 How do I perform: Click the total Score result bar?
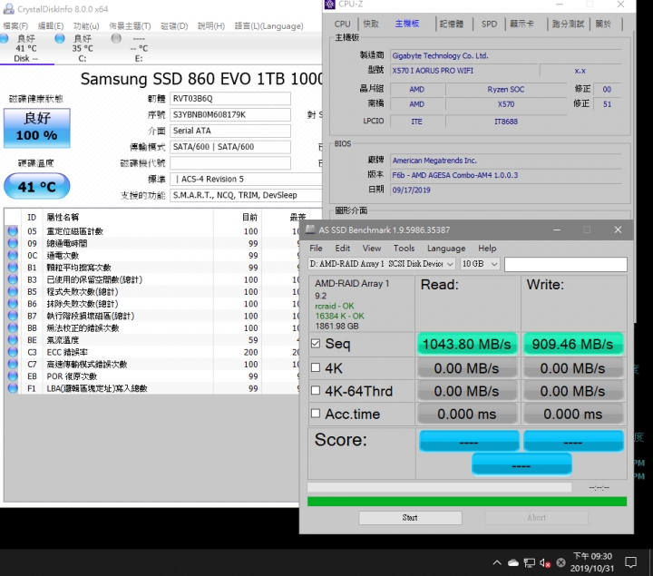pos(521,464)
